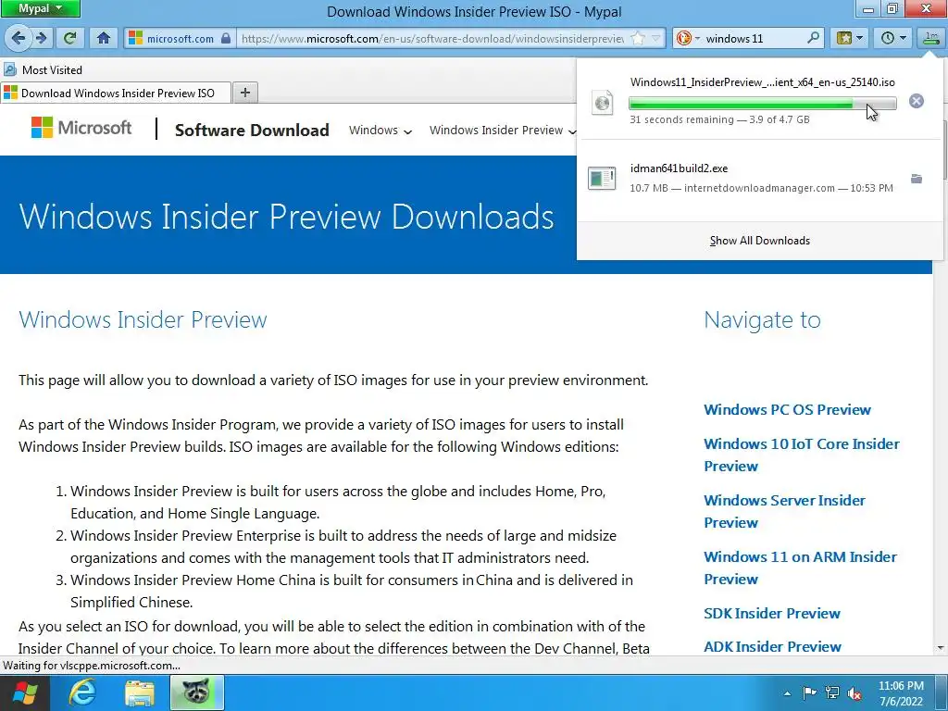948x711 pixels.
Task: Go back using the back arrow
Action: 19,38
